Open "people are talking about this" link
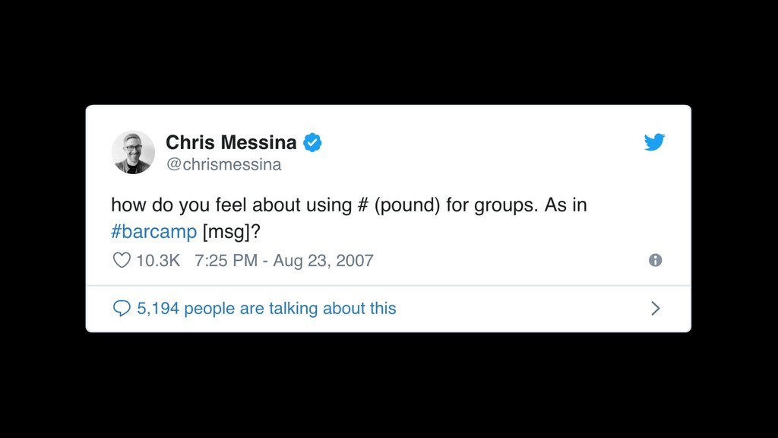 290,309
